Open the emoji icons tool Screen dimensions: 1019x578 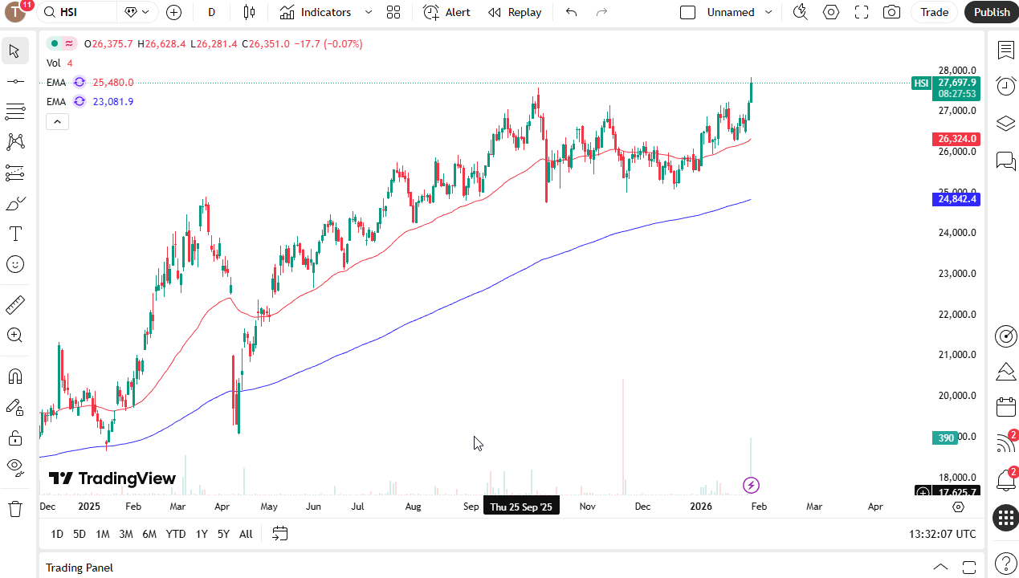click(14, 264)
